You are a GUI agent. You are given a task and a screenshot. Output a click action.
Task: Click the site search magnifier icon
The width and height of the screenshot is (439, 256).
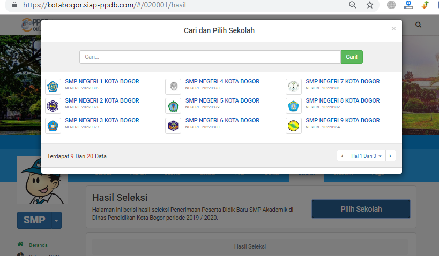coord(418,25)
